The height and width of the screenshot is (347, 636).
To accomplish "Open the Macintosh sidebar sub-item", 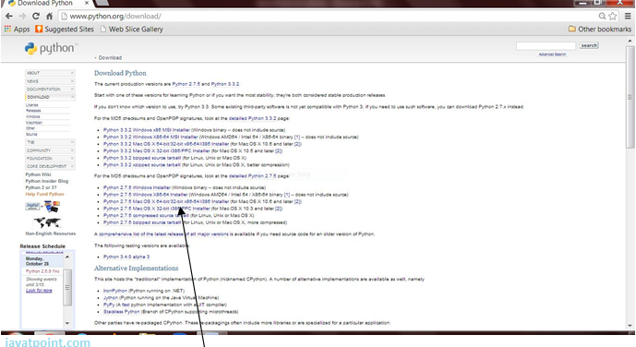I will (x=34, y=123).
